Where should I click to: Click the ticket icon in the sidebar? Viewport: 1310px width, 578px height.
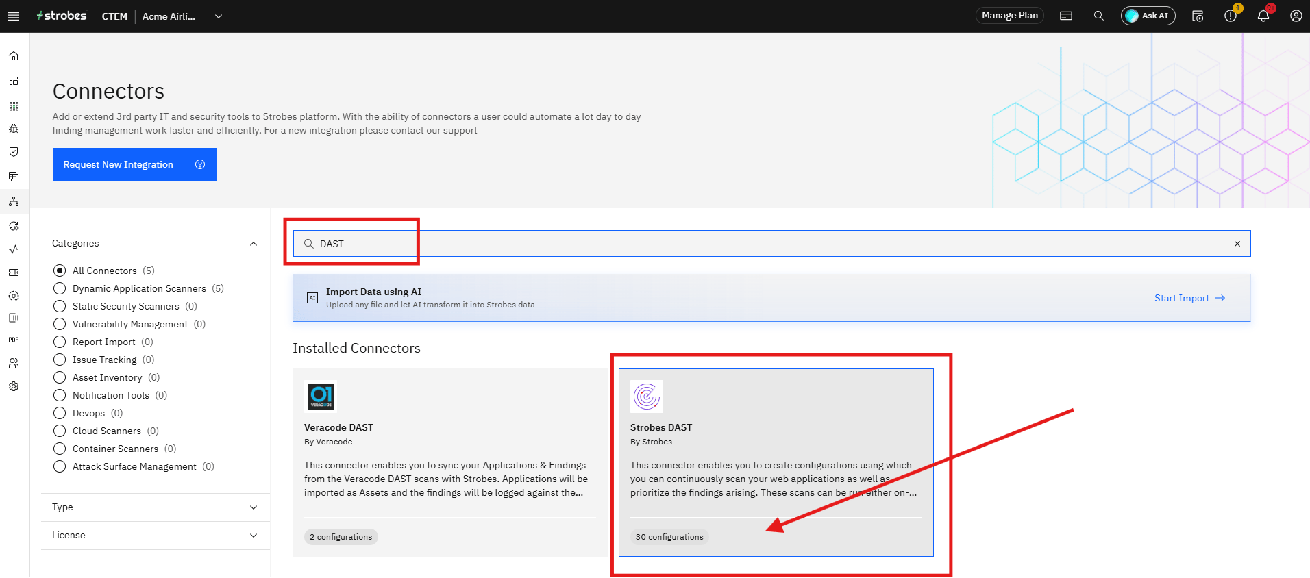(14, 273)
